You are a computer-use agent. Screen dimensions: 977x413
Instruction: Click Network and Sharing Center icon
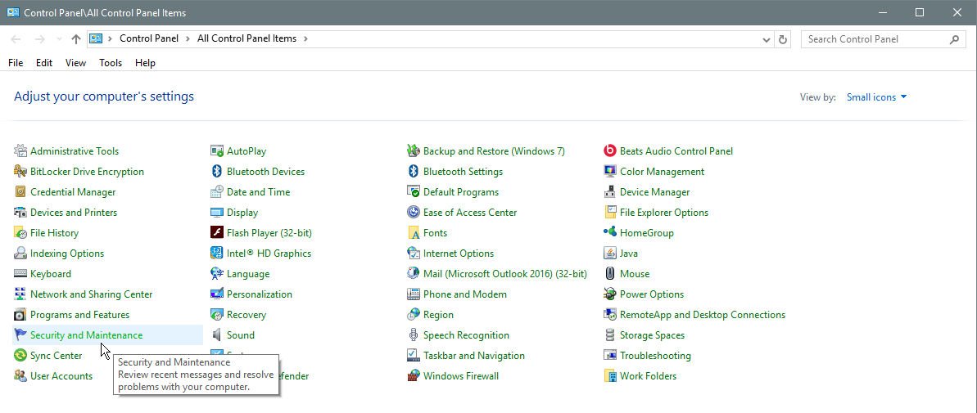tap(20, 294)
